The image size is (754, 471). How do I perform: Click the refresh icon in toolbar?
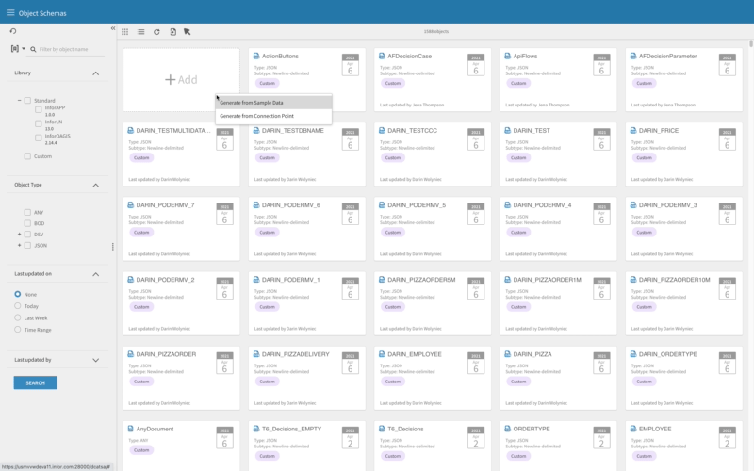pyautogui.click(x=156, y=31)
